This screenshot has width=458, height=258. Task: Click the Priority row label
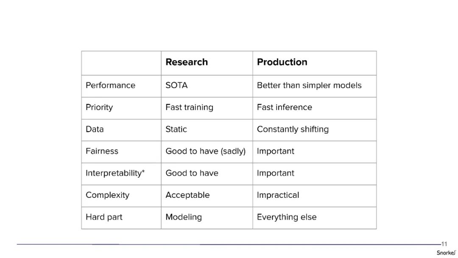click(x=99, y=107)
